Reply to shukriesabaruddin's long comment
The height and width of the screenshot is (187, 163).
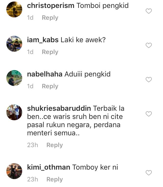tap(55, 145)
